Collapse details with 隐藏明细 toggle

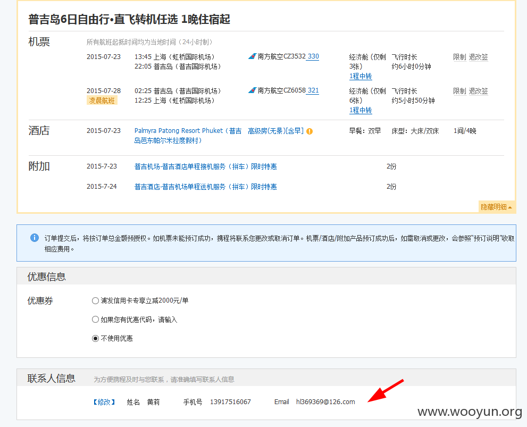coord(496,207)
